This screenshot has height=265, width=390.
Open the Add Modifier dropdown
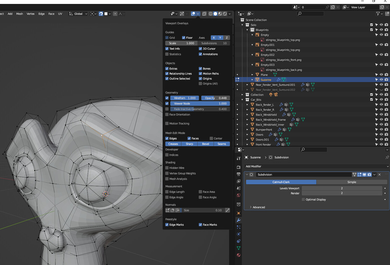tap(317, 166)
